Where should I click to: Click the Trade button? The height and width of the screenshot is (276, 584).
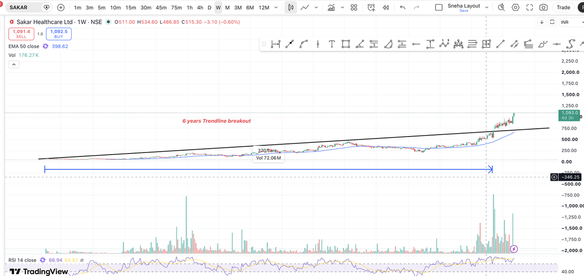click(x=563, y=7)
